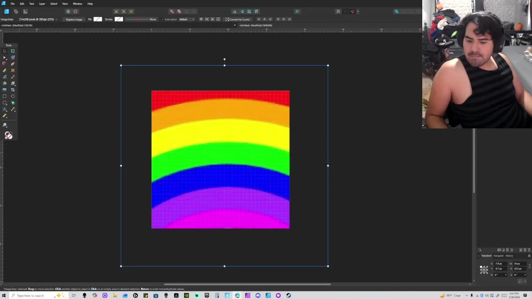Click the Transform Height field
This screenshot has width=532, height=299.
click(520, 269)
